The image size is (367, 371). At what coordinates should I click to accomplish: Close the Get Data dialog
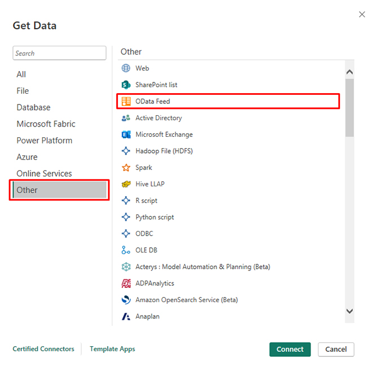(x=361, y=15)
